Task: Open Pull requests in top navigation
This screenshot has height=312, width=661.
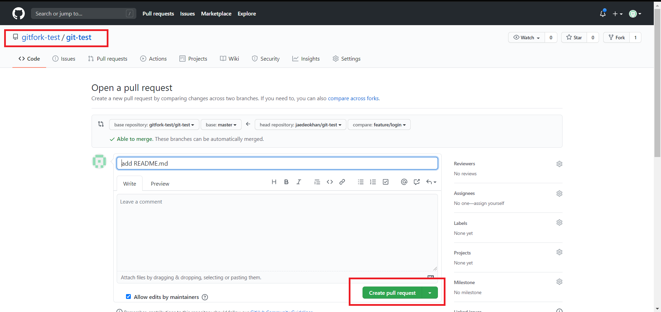Action: tap(158, 14)
